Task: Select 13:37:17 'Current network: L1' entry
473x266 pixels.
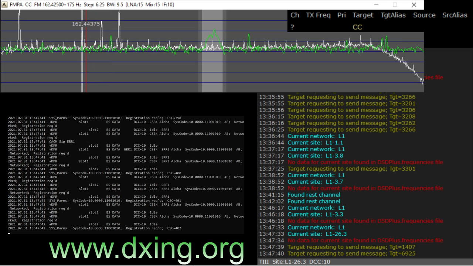Action: coord(302,149)
